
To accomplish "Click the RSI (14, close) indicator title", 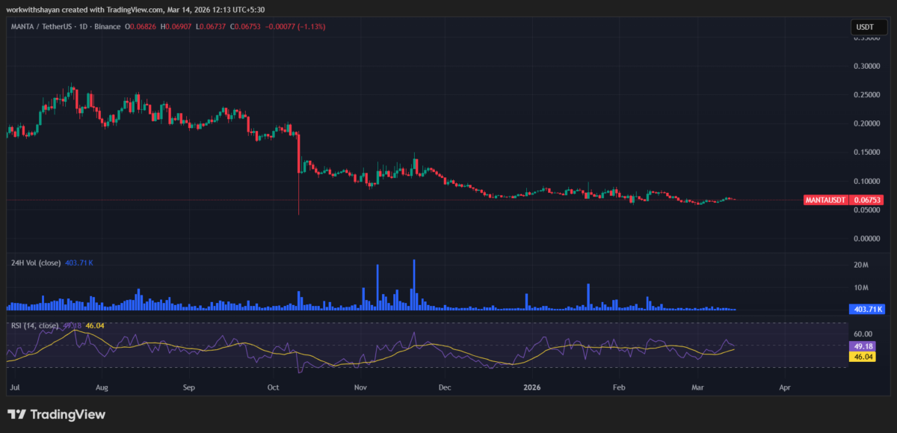I will pos(34,326).
